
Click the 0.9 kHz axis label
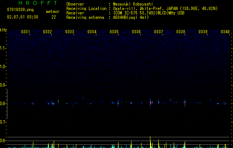click(3, 85)
